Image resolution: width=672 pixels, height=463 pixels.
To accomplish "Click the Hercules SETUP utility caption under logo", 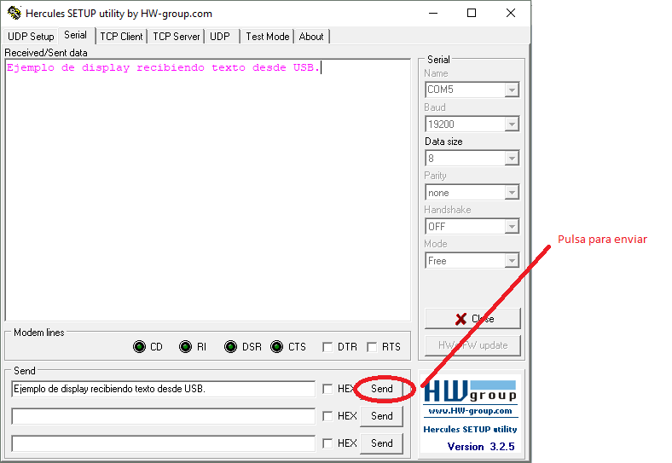I will pyautogui.click(x=470, y=429).
